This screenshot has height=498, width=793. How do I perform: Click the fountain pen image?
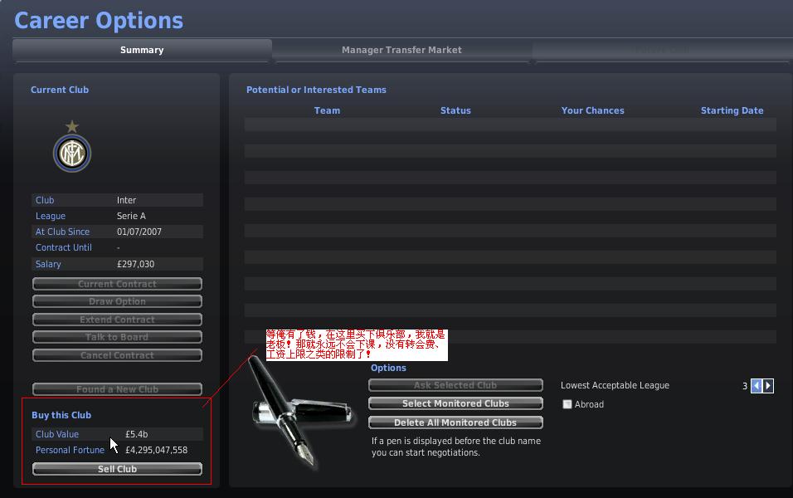pos(301,412)
